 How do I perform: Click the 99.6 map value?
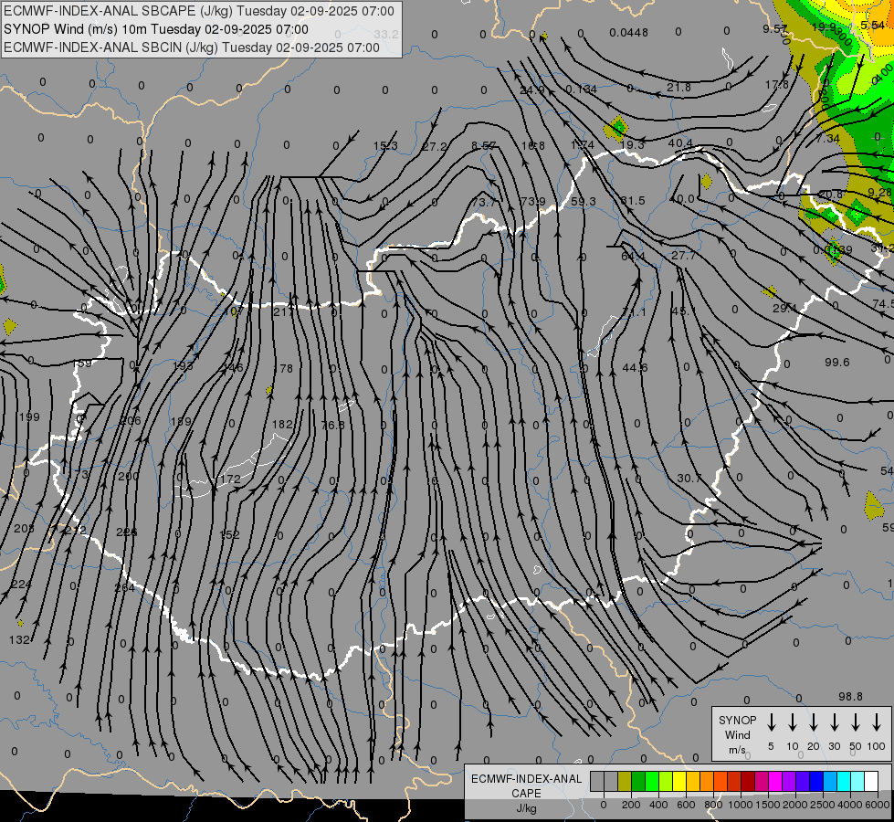pyautogui.click(x=837, y=363)
